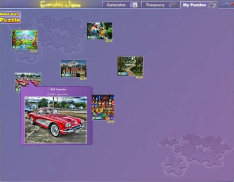Open the macaw parrots puzzle thumbnail
The width and height of the screenshot is (234, 182).
coord(100,31)
